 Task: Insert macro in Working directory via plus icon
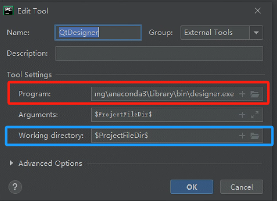coord(242,136)
